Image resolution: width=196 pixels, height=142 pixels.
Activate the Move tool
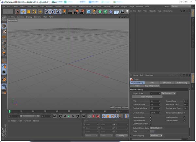(23, 12)
